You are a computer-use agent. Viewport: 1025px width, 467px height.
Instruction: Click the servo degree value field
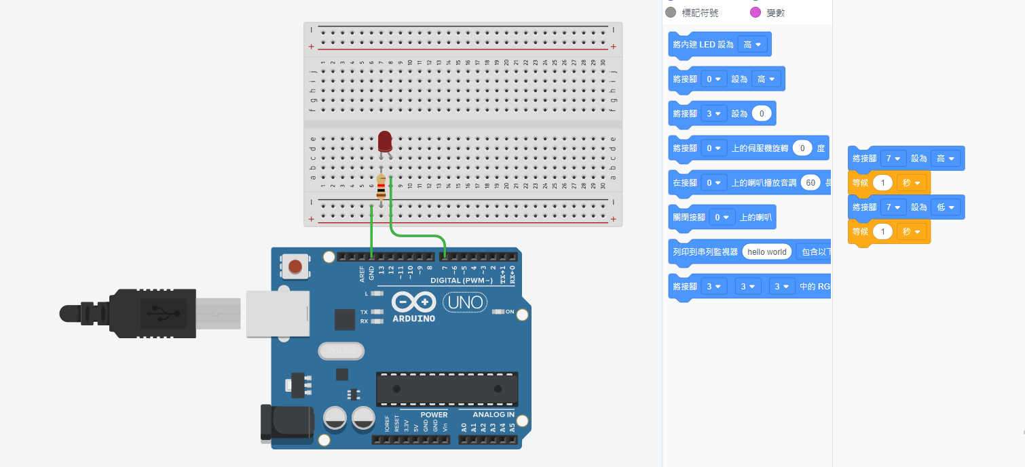tap(802, 148)
